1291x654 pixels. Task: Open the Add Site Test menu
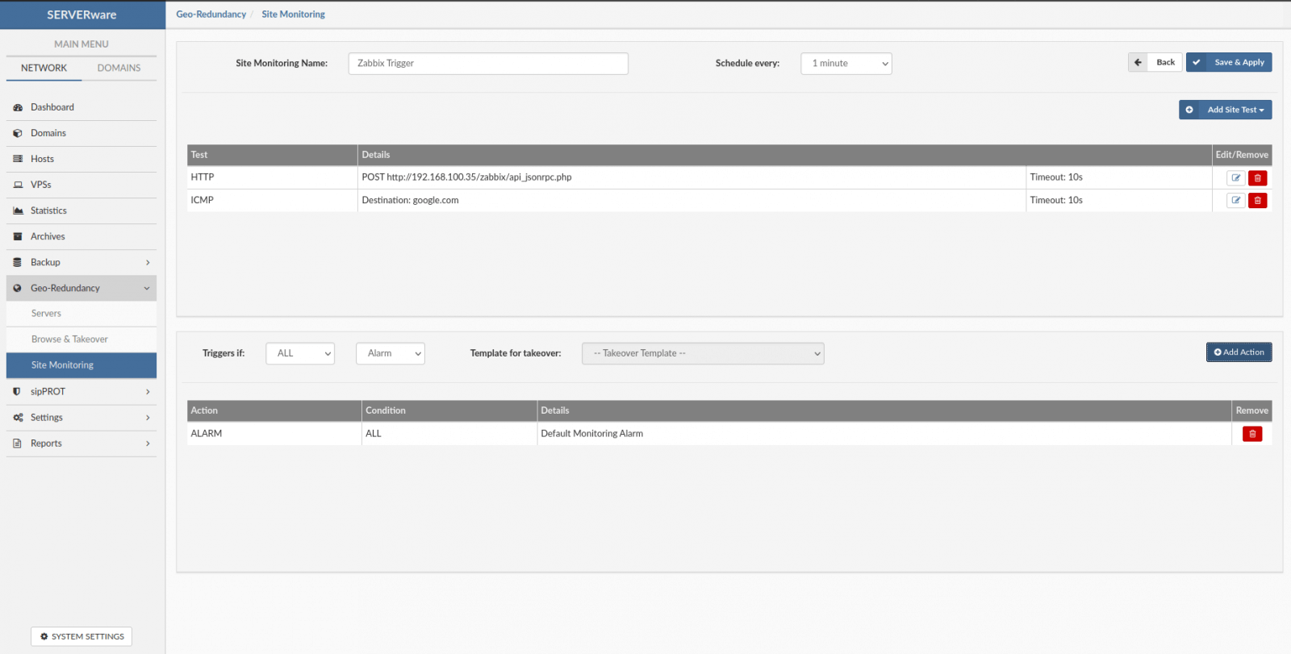(1226, 110)
